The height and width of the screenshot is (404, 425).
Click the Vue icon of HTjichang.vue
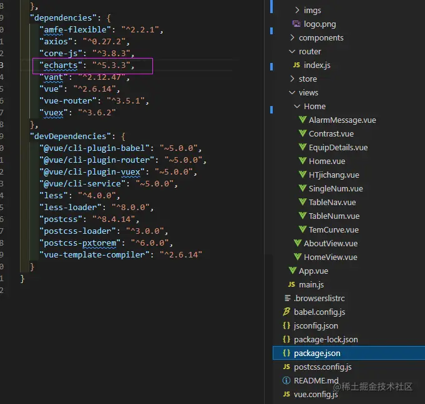tap(303, 175)
